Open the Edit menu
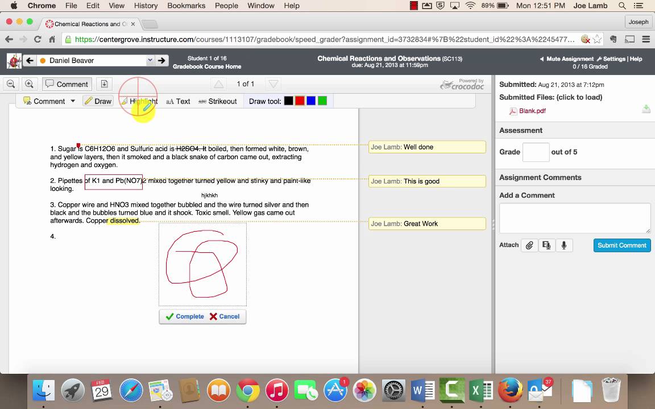The image size is (655, 409). pyautogui.click(x=93, y=6)
